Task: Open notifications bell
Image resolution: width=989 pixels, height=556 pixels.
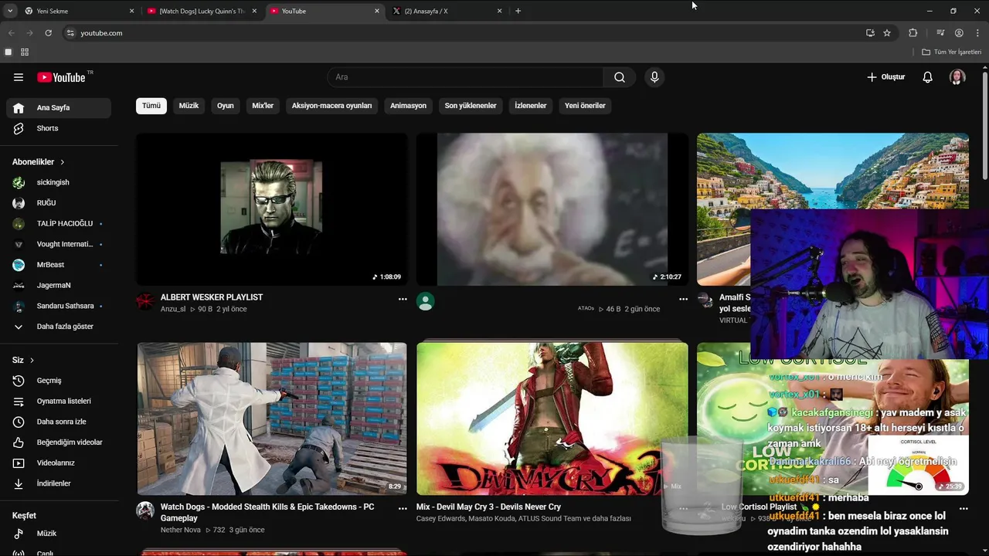Action: (928, 77)
